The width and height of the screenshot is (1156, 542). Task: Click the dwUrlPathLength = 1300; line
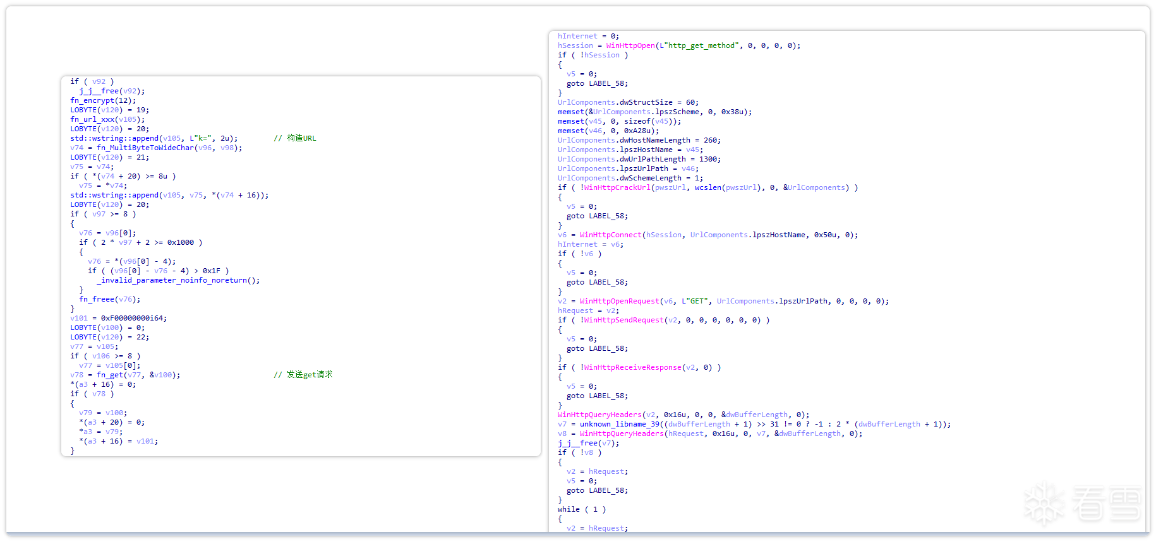pos(639,159)
